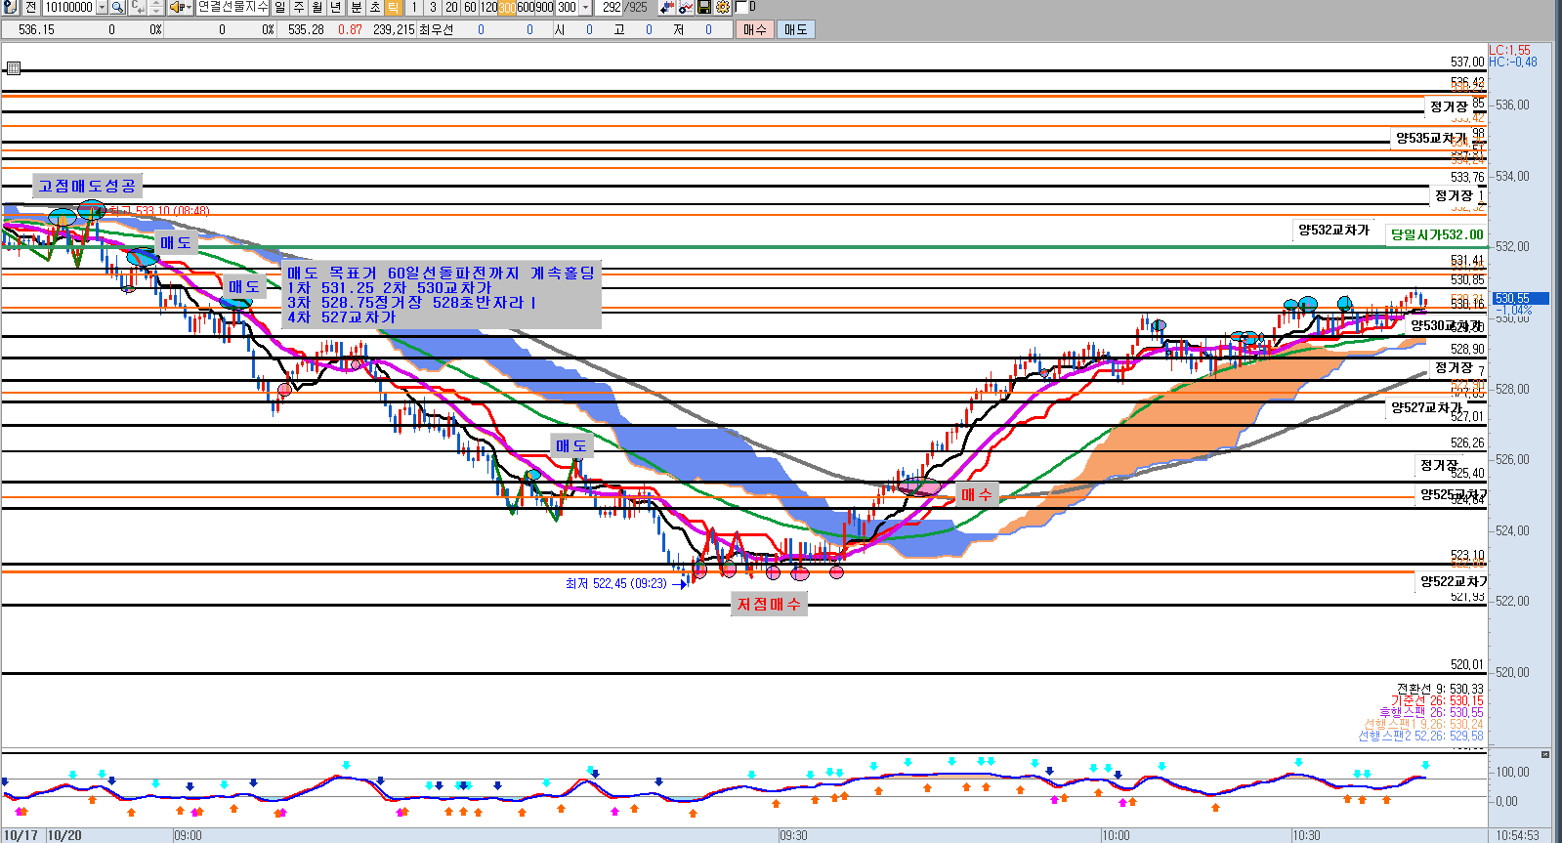Click the data count stepper arrows
The height and width of the screenshot is (843, 1562).
point(156,7)
